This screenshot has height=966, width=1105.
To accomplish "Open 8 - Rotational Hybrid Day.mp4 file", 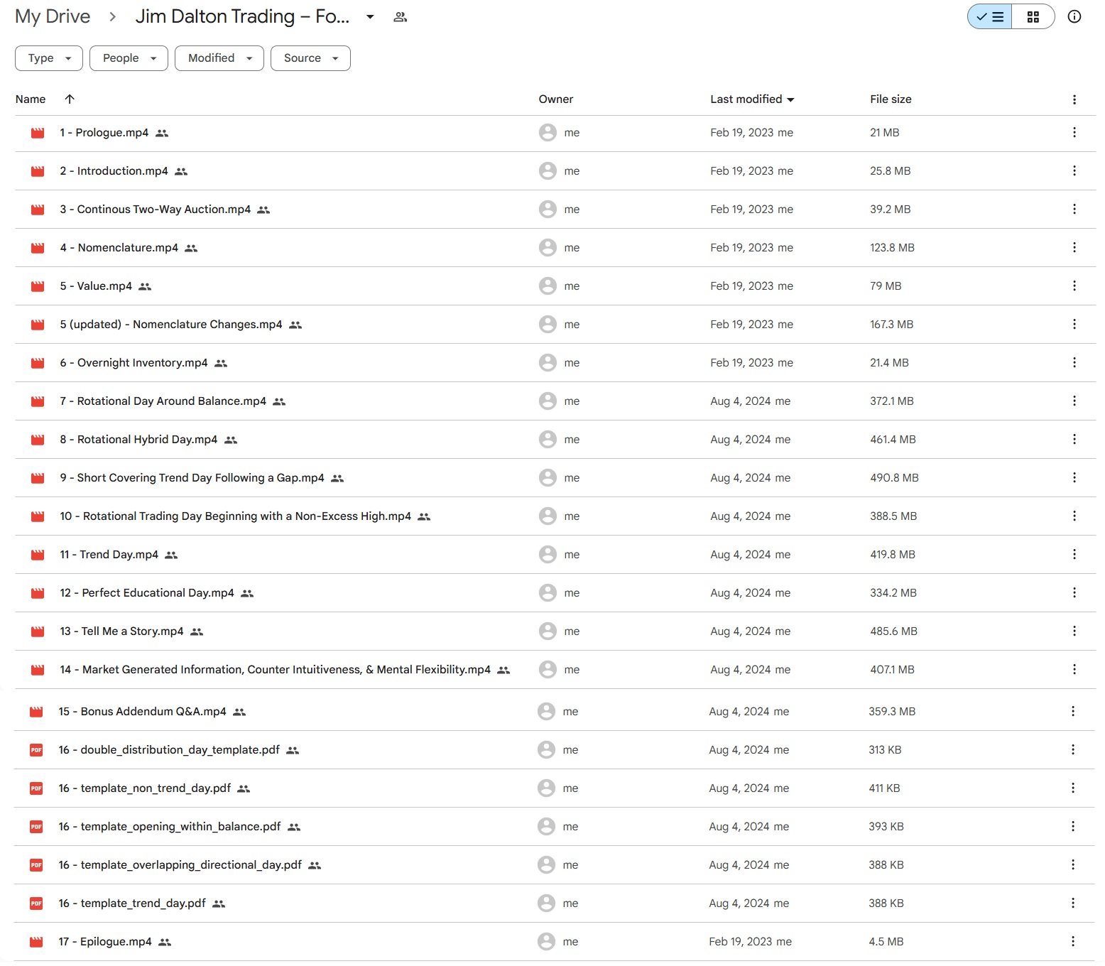I will tap(138, 440).
